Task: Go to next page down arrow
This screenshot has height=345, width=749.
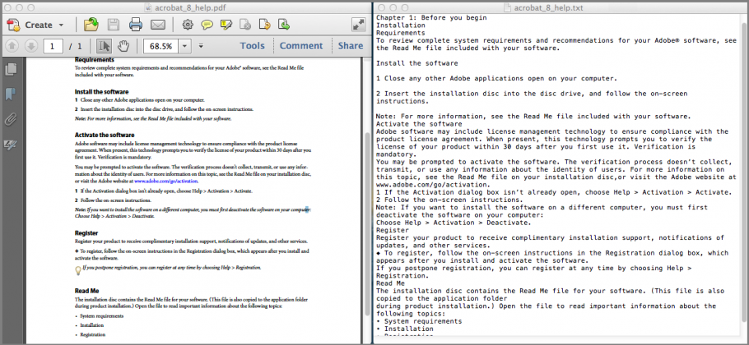Action: 31,46
